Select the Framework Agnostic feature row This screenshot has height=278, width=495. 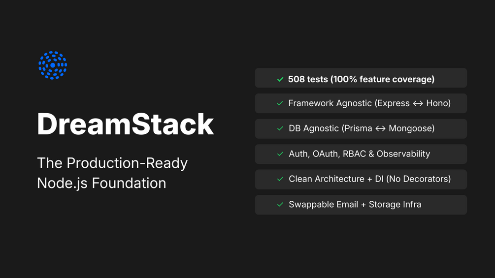point(361,103)
